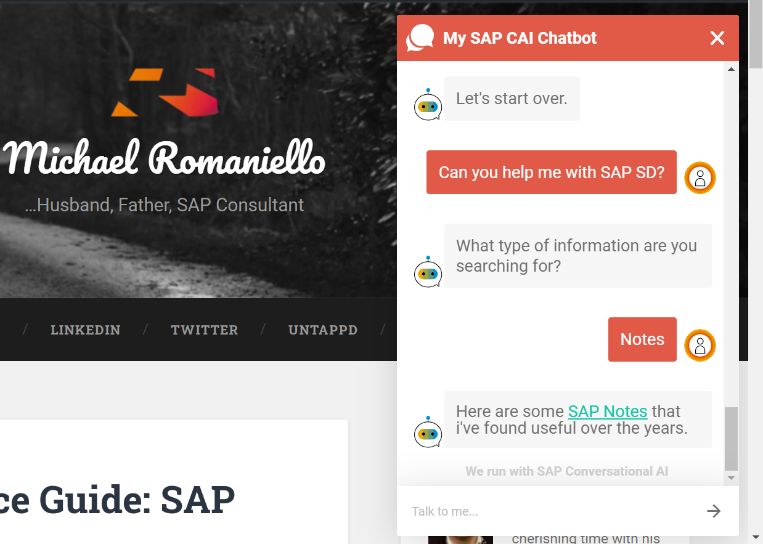Click the Michael Romaniello site title
763x544 pixels.
tap(164, 158)
